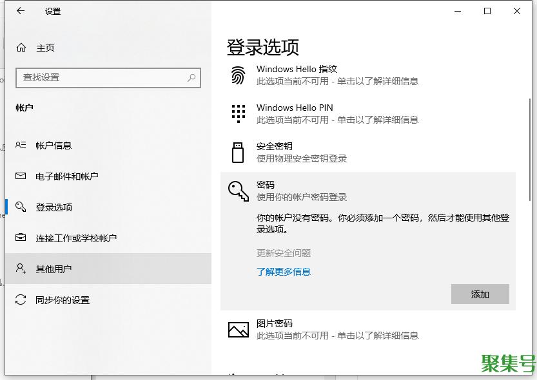Image resolution: width=537 pixels, height=380 pixels.
Task: Select 登录选项 sidebar entry
Action: click(x=108, y=207)
